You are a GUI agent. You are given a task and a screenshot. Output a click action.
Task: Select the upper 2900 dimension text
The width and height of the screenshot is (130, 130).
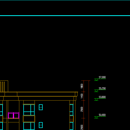point(82,109)
